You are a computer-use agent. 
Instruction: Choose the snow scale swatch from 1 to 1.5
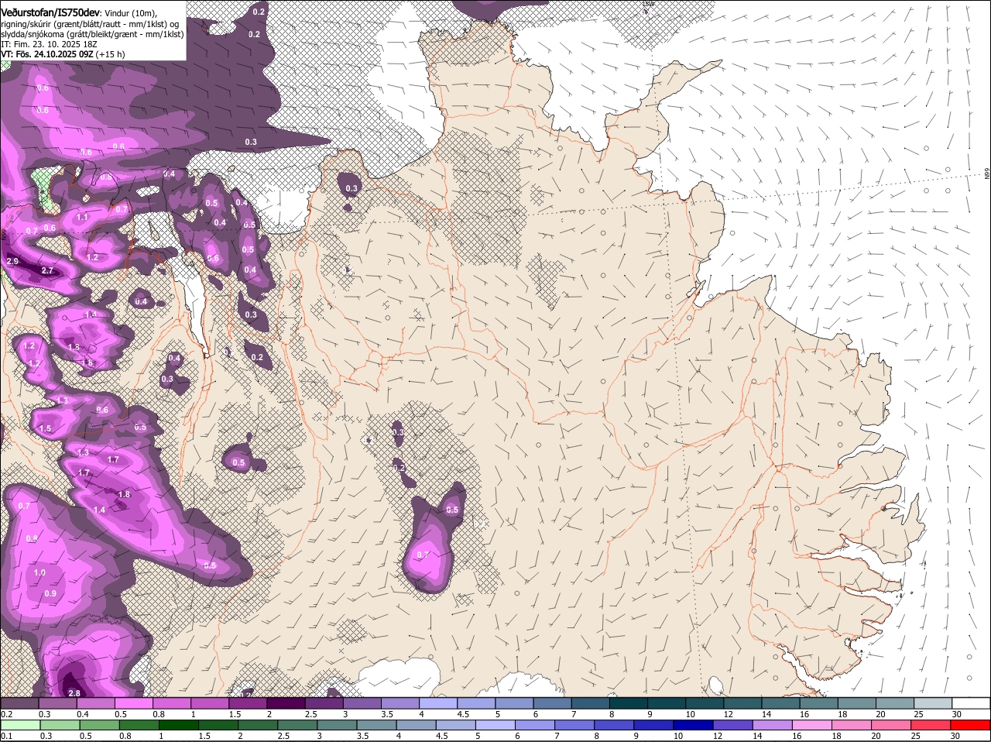[x=209, y=702]
